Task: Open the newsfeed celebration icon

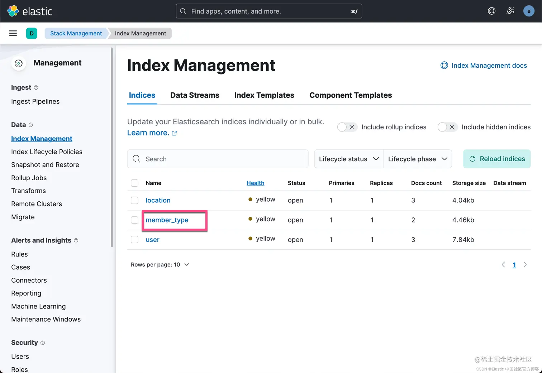Action: (x=510, y=11)
